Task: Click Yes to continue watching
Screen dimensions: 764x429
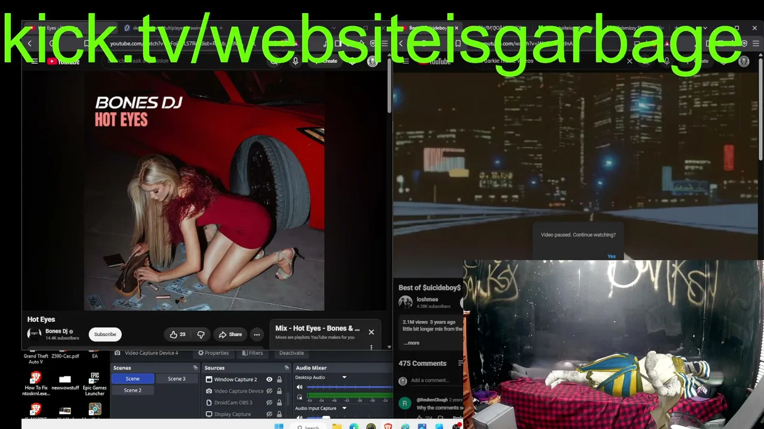Action: tap(611, 256)
